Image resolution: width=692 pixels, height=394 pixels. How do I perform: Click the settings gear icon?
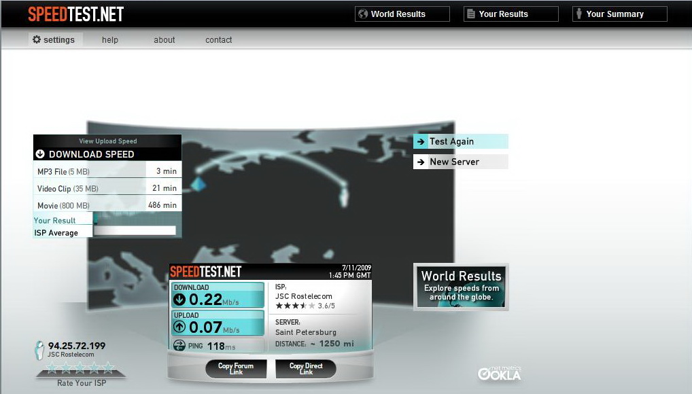(37, 39)
